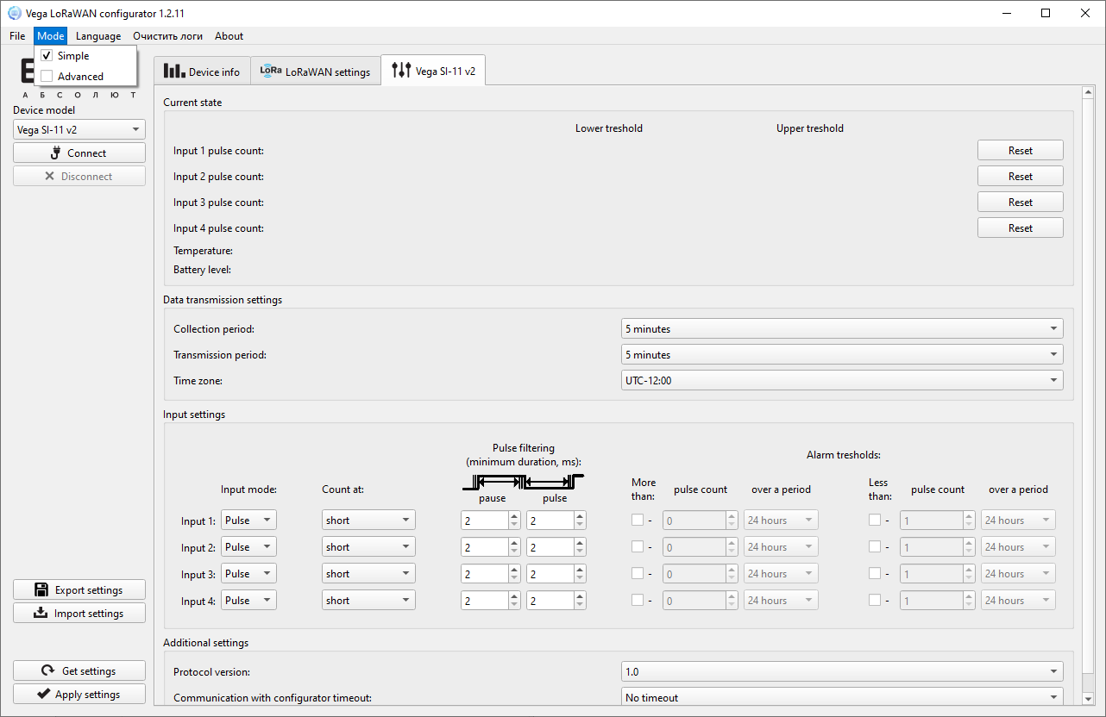
Task: Click the LoRa logo icon on LoRaWAN tab
Action: pyautogui.click(x=271, y=72)
